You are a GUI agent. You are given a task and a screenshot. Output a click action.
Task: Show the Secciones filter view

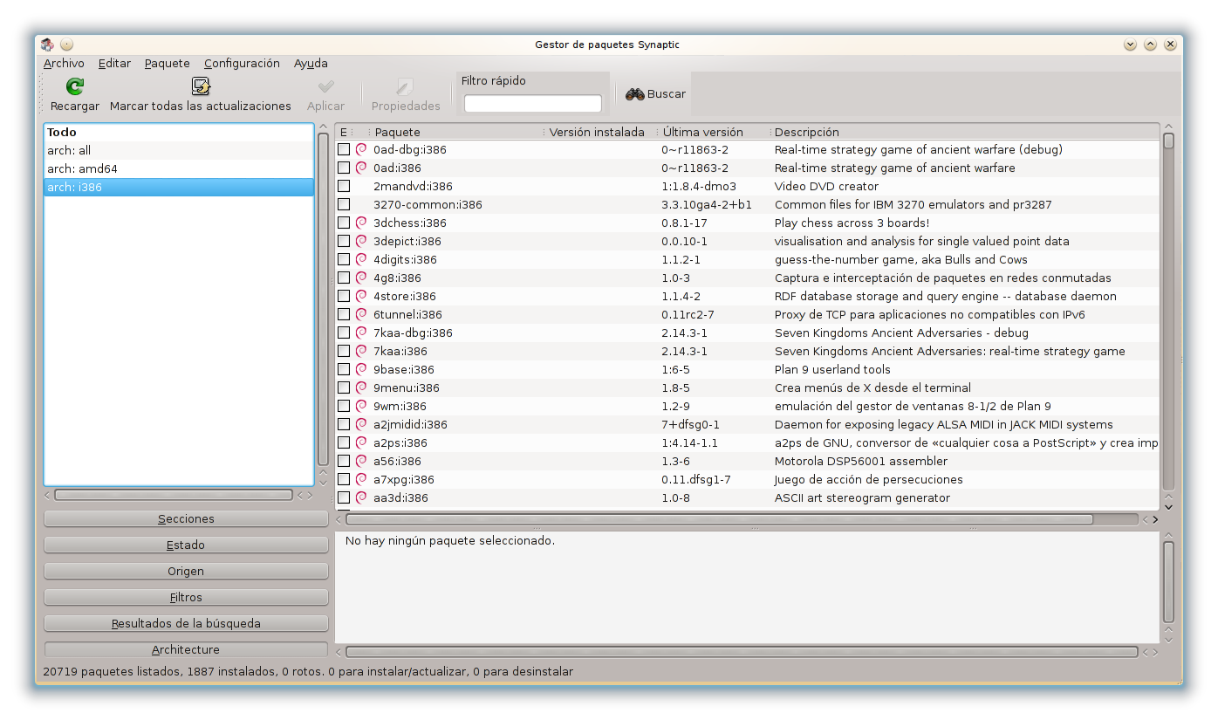(186, 518)
